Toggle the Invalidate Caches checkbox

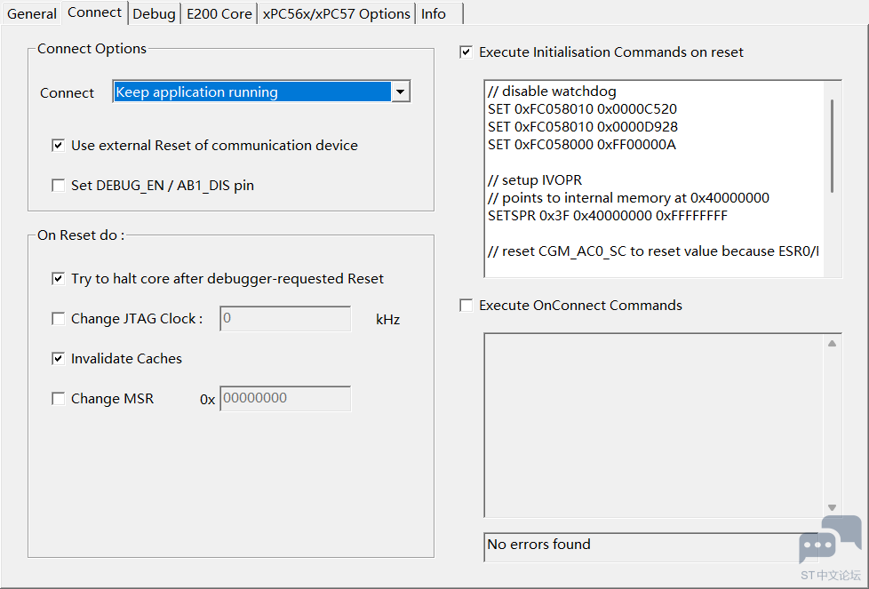pos(59,359)
